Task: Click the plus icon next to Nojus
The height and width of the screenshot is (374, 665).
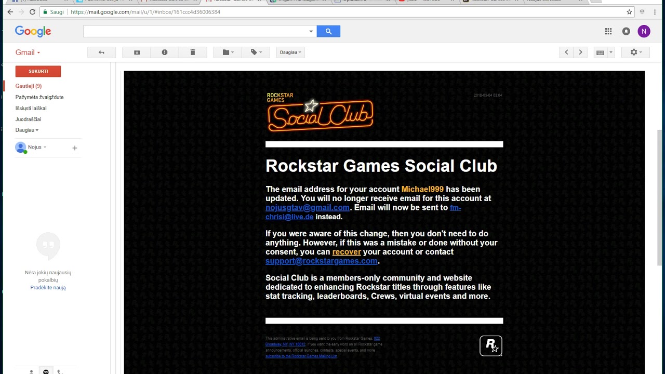Action: [75, 148]
